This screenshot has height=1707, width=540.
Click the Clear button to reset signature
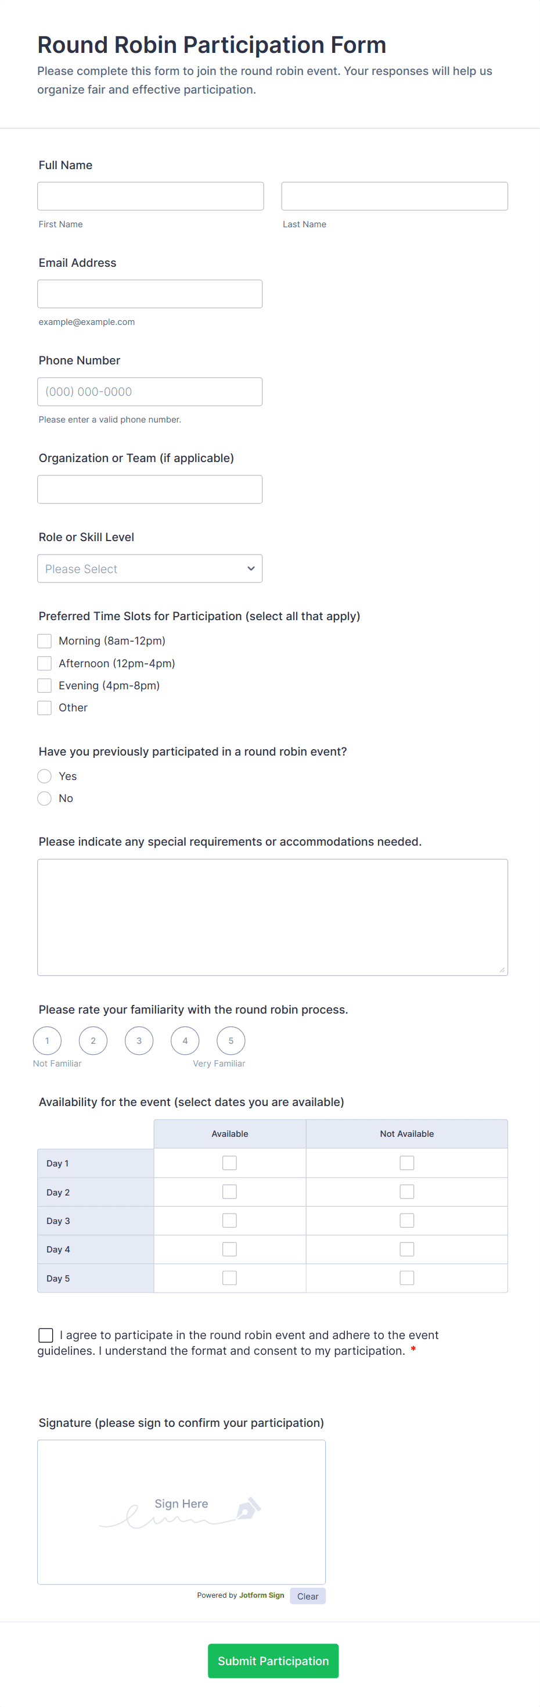point(307,1595)
